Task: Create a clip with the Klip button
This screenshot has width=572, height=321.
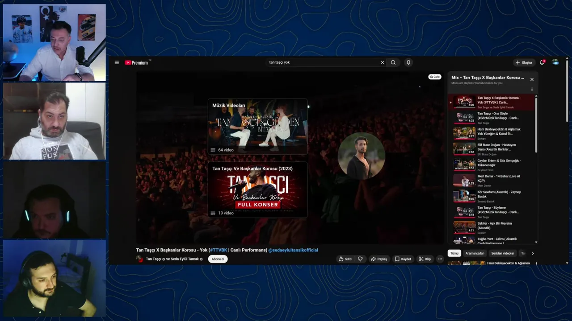Action: (x=425, y=259)
